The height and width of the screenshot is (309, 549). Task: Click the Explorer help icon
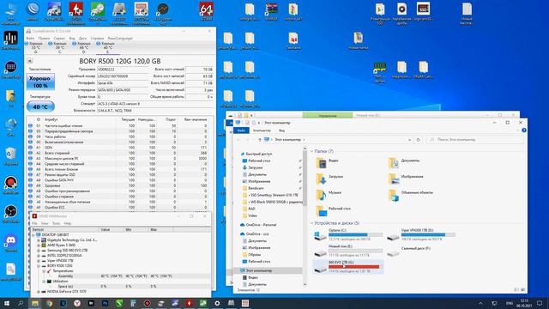click(x=524, y=130)
